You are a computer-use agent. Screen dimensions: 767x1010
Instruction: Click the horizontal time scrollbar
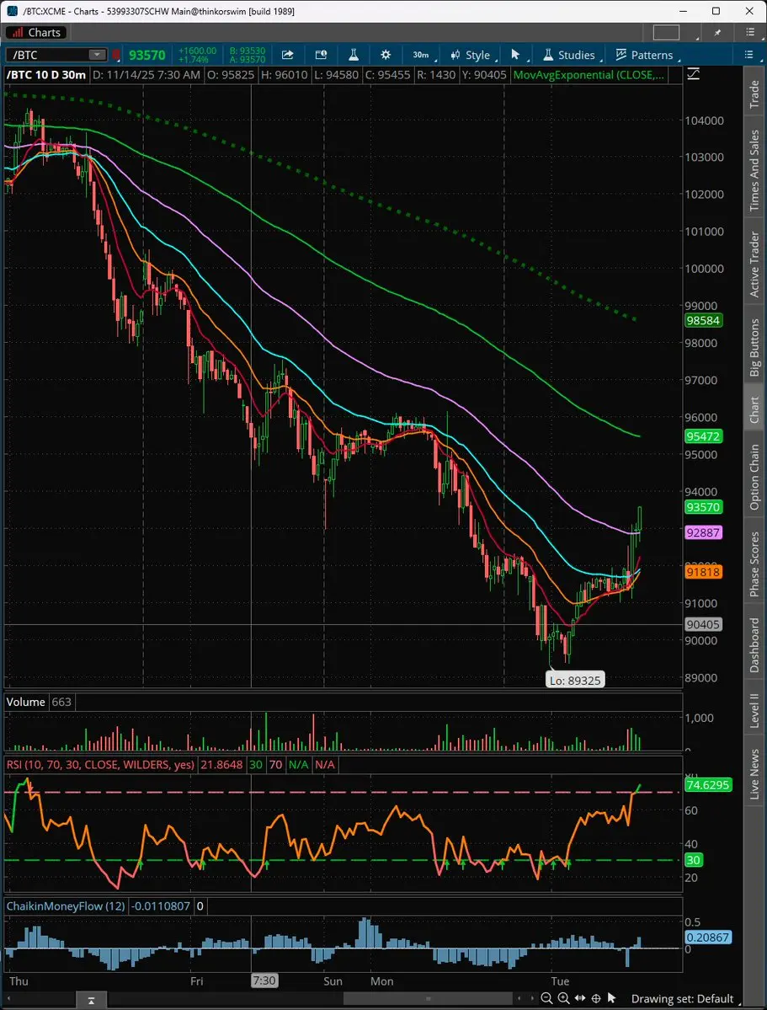[429, 999]
